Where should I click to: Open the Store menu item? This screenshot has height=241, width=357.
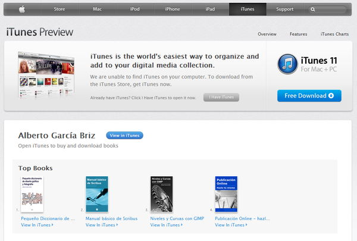click(x=59, y=9)
